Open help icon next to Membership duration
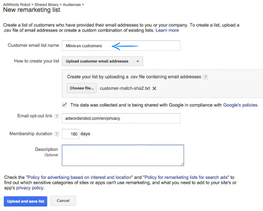Viewport: 263px width, 211px height. tap(57, 134)
